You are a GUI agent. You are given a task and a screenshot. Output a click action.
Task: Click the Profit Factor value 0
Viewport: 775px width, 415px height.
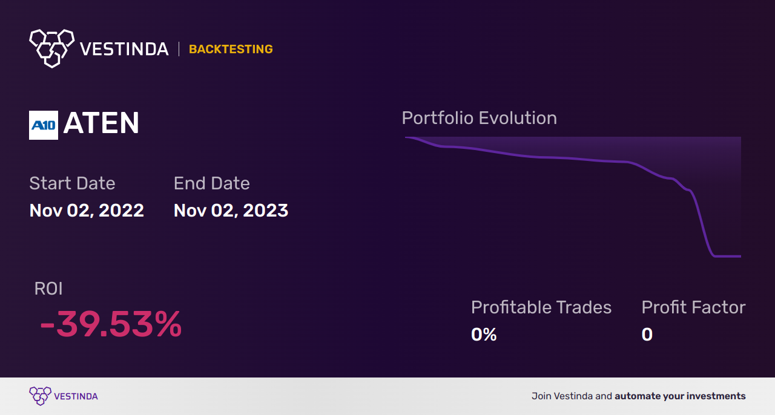click(647, 335)
